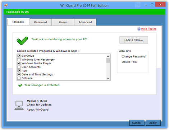
Task: Click the list scroll down arrow
Action: 108,78
